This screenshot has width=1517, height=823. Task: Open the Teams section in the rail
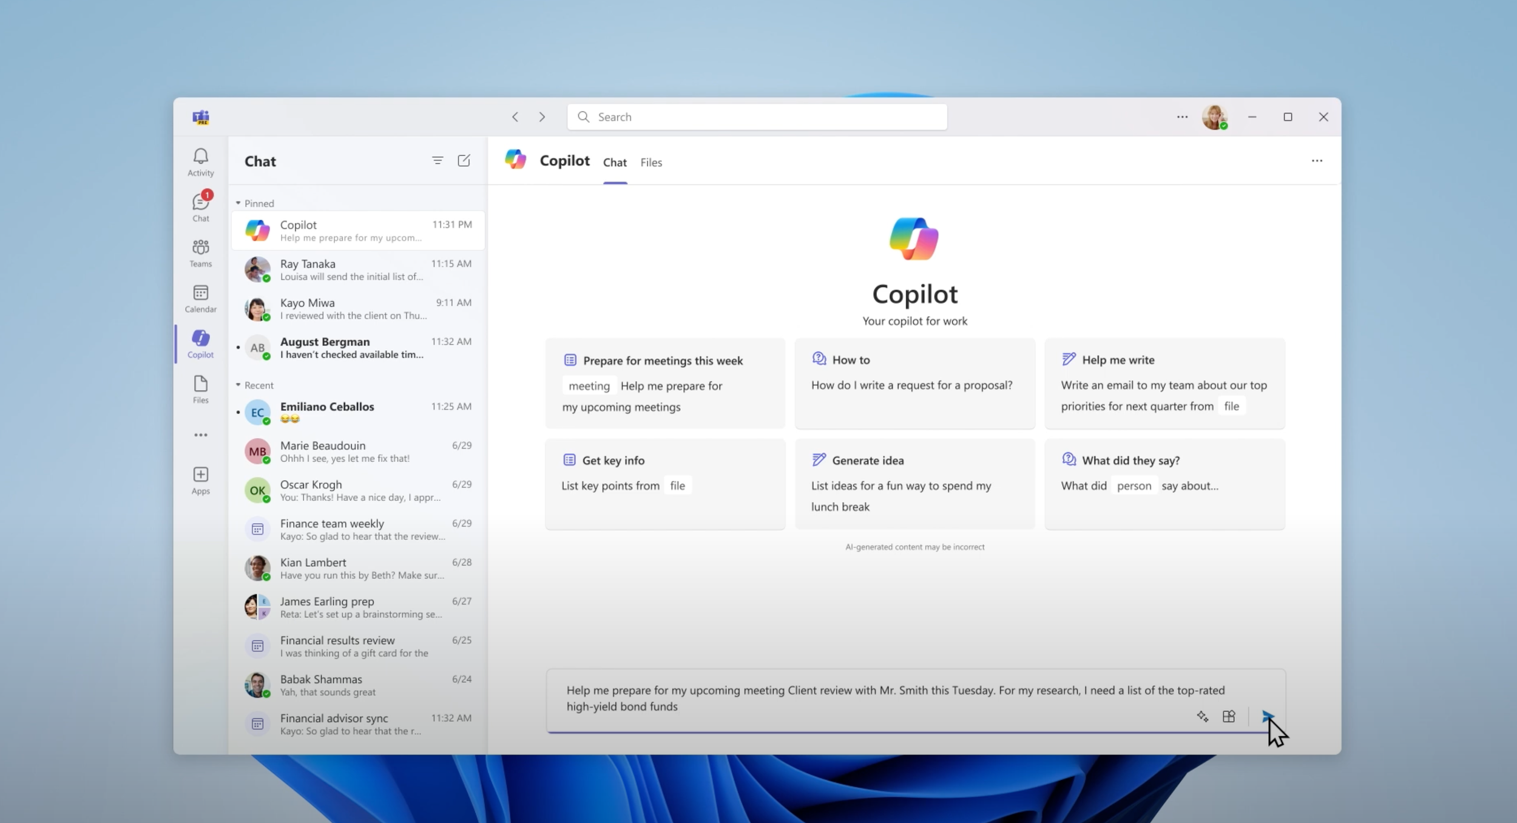(200, 252)
